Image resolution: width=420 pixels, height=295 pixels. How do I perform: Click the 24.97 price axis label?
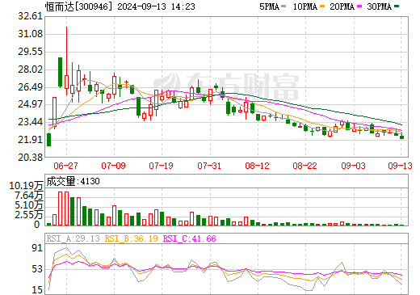click(31, 104)
